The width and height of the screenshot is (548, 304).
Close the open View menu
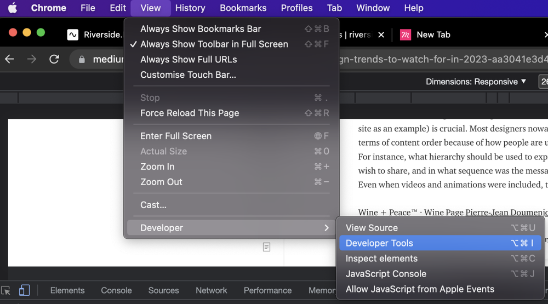[x=151, y=8]
